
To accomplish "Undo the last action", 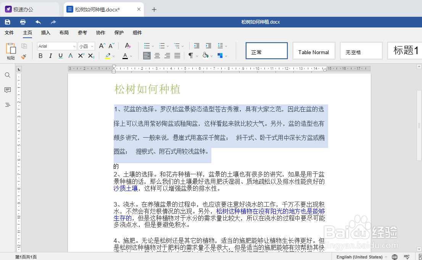I will [38, 22].
